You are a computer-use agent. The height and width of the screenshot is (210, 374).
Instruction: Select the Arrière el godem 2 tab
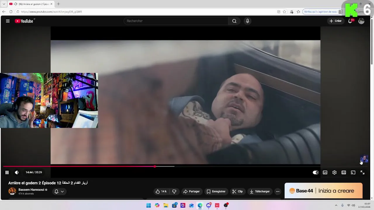click(x=31, y=4)
